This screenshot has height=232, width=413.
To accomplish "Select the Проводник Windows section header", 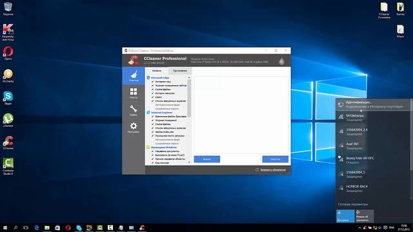I will [163, 148].
